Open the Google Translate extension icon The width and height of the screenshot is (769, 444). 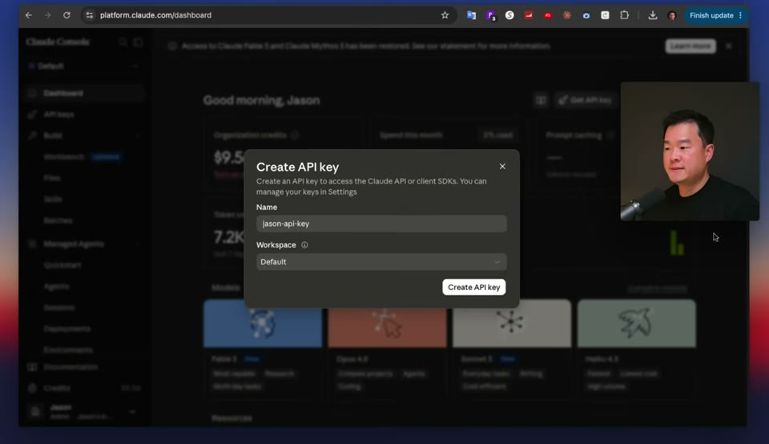click(x=471, y=15)
